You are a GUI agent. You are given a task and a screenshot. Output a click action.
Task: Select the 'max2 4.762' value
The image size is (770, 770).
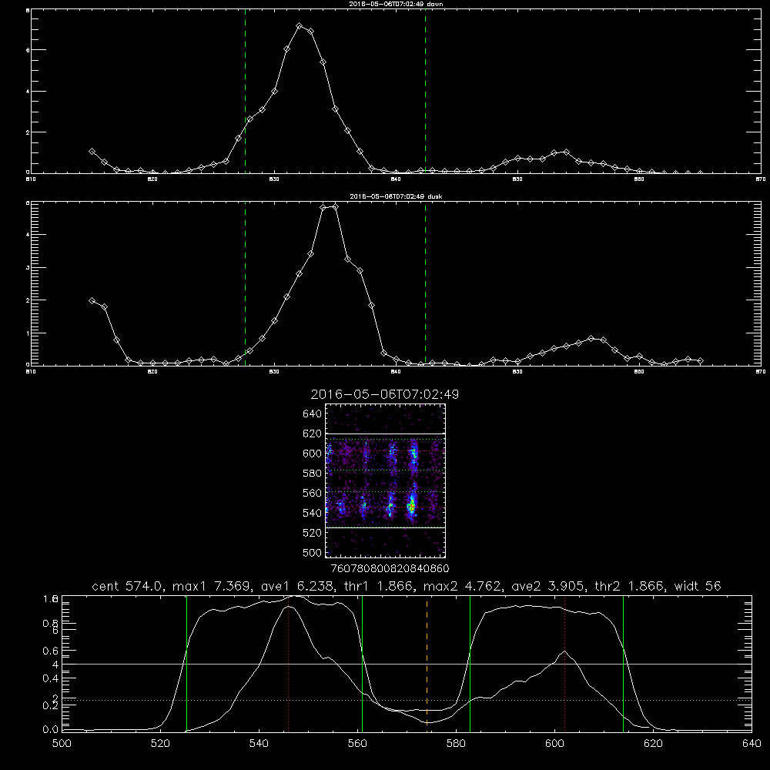pos(462,586)
